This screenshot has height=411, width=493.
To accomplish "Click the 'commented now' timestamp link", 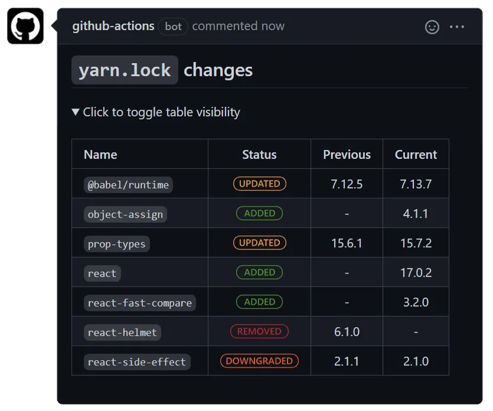I will click(238, 27).
